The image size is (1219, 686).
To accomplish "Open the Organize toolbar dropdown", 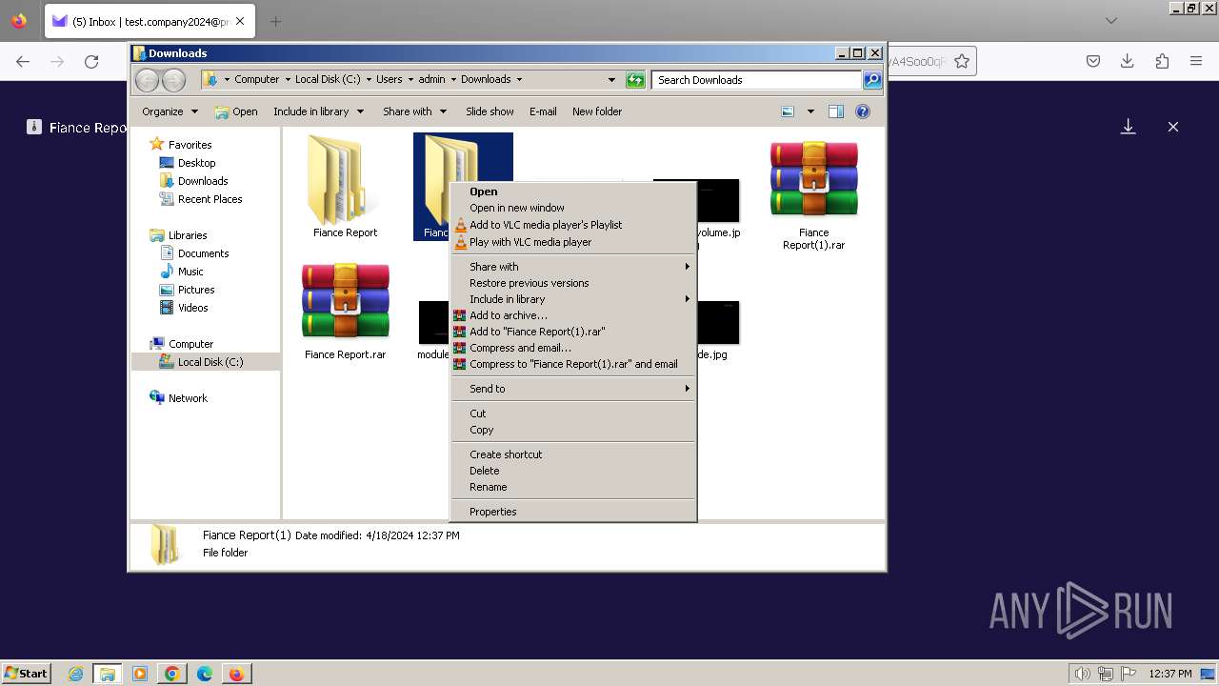I will [170, 111].
